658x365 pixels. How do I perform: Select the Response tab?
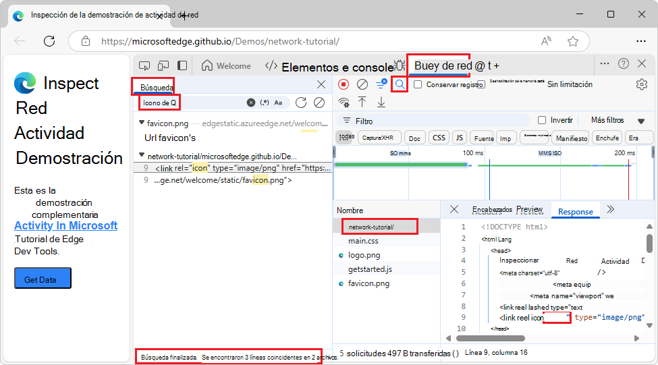tap(576, 211)
